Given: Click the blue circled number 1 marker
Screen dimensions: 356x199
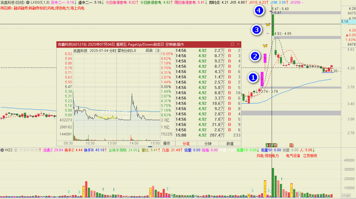Looking at the screenshot, I should point(253,78).
